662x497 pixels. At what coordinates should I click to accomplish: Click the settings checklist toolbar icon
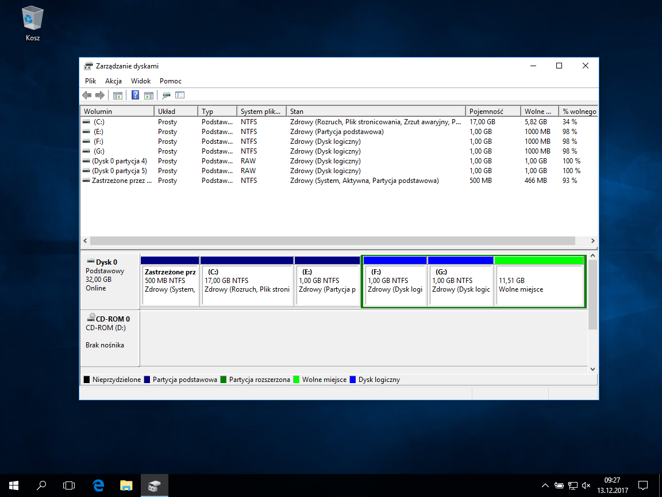(x=180, y=95)
